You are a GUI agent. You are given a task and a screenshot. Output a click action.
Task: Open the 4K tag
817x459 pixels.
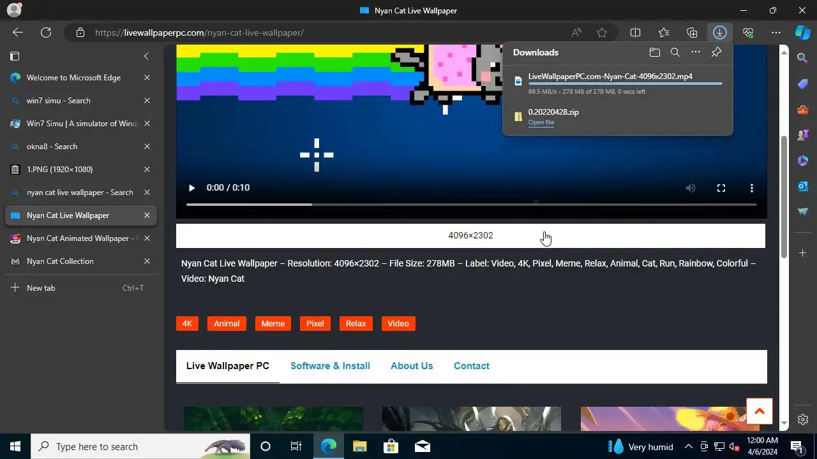coord(187,324)
